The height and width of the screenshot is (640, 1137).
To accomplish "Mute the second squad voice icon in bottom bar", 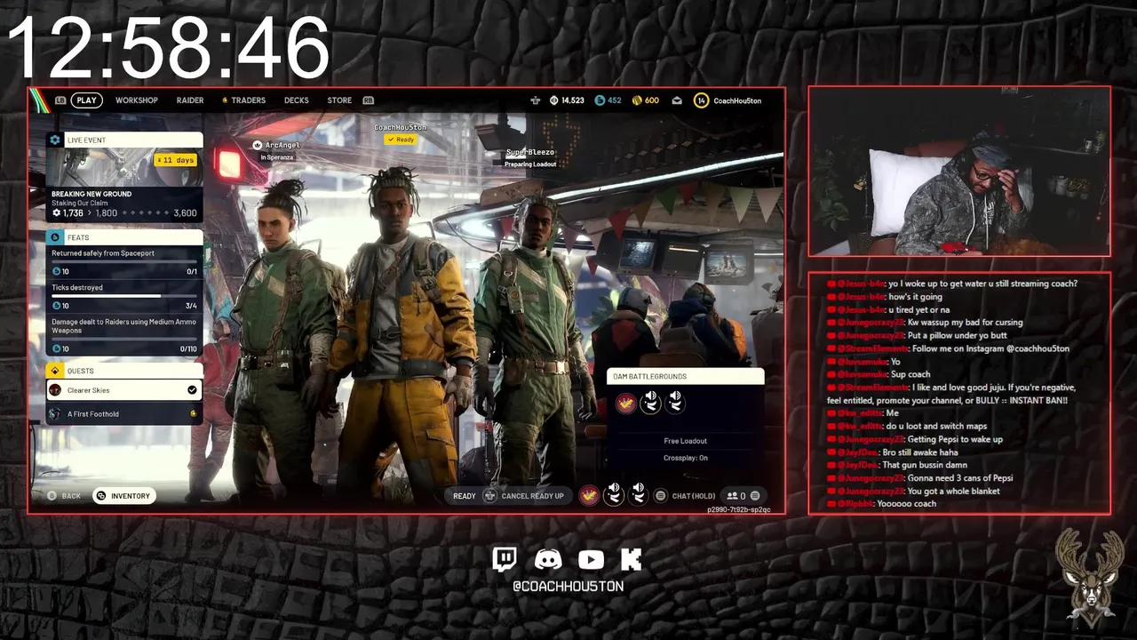I will coord(639,494).
